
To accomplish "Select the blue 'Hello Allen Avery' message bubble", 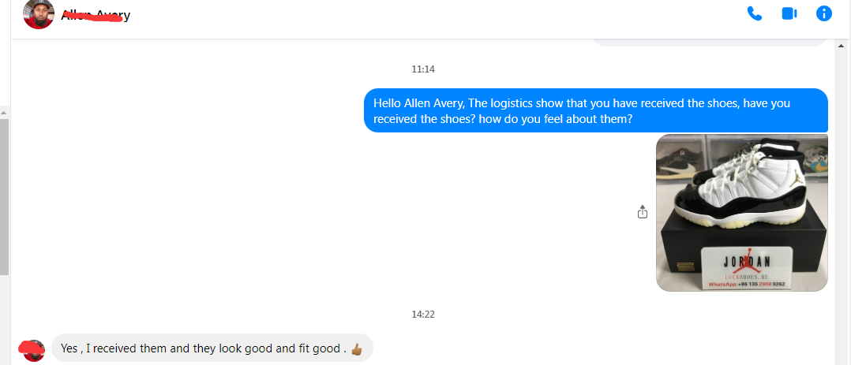I will 596,110.
